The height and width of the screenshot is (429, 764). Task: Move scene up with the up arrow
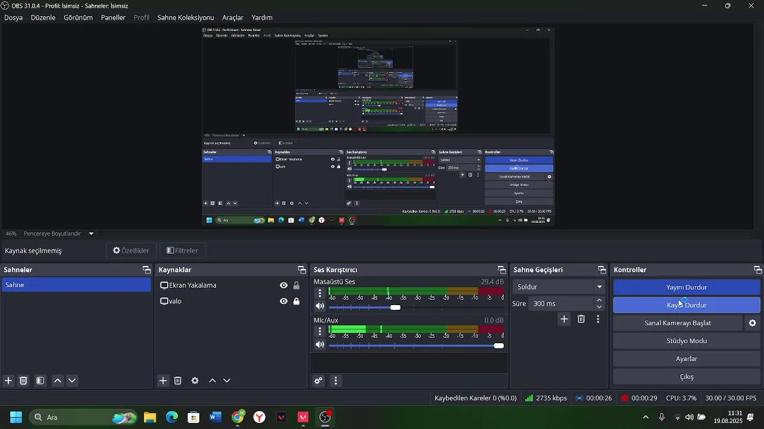click(x=58, y=381)
